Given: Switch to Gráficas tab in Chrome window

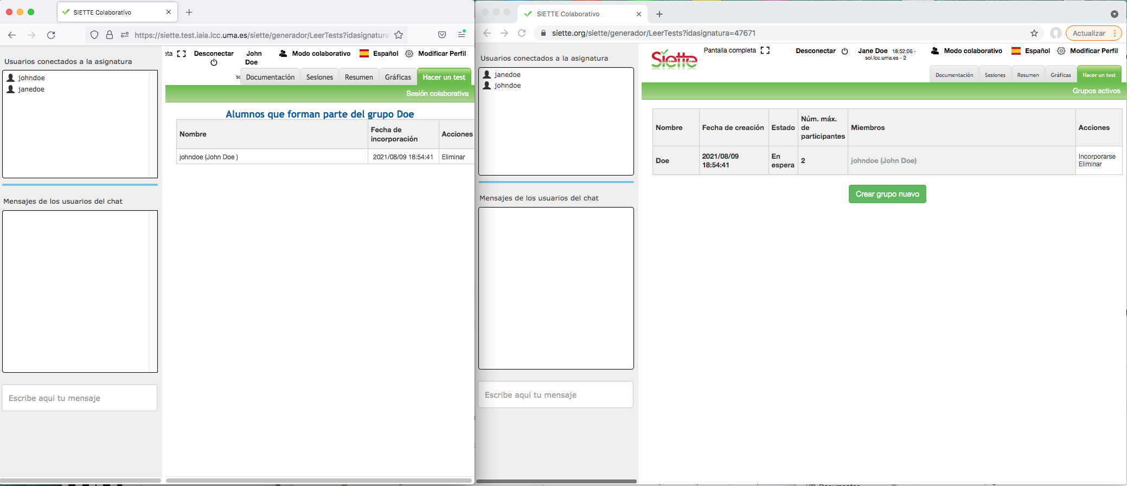Looking at the screenshot, I should coord(1060,75).
